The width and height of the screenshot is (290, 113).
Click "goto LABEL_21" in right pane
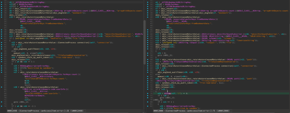[x=165, y=56]
